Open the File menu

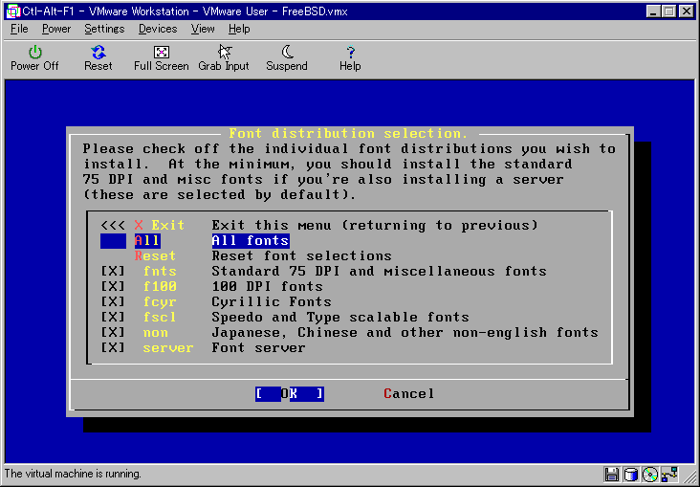point(19,29)
